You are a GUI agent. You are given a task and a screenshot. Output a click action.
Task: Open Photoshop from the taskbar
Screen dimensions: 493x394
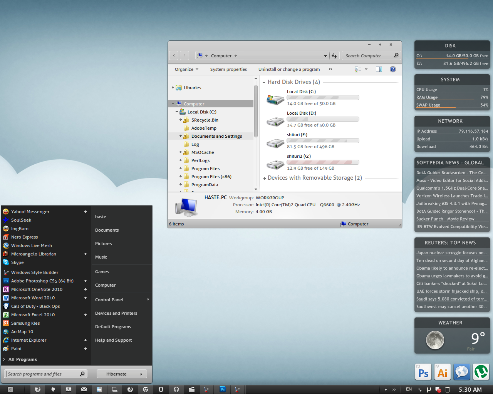[x=223, y=389]
